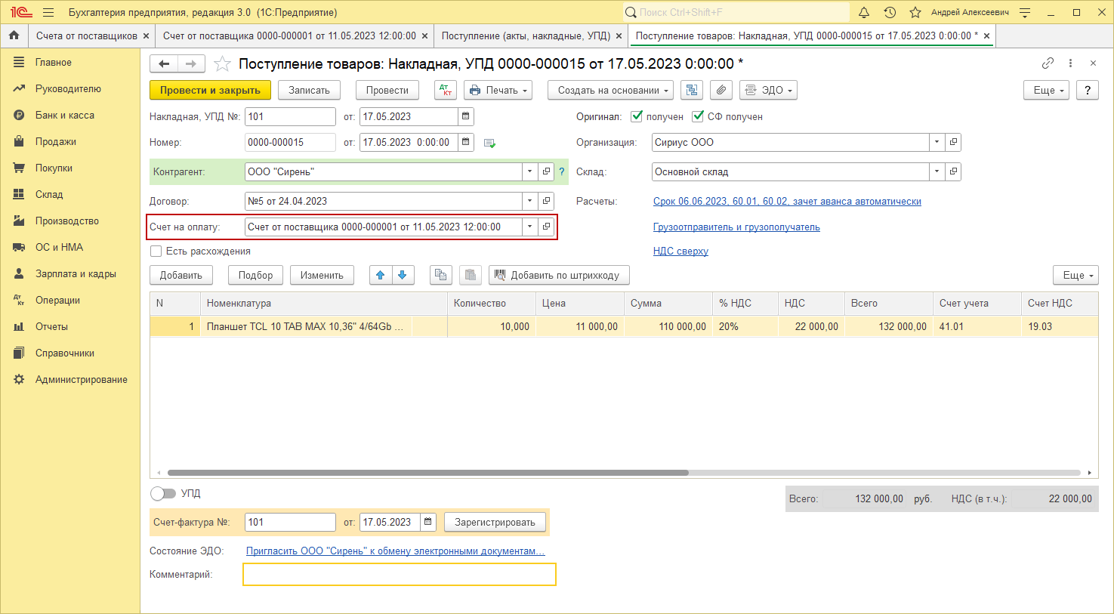This screenshot has height=614, width=1114.
Task: Open the Счет на оплату record icon
Action: (x=546, y=227)
